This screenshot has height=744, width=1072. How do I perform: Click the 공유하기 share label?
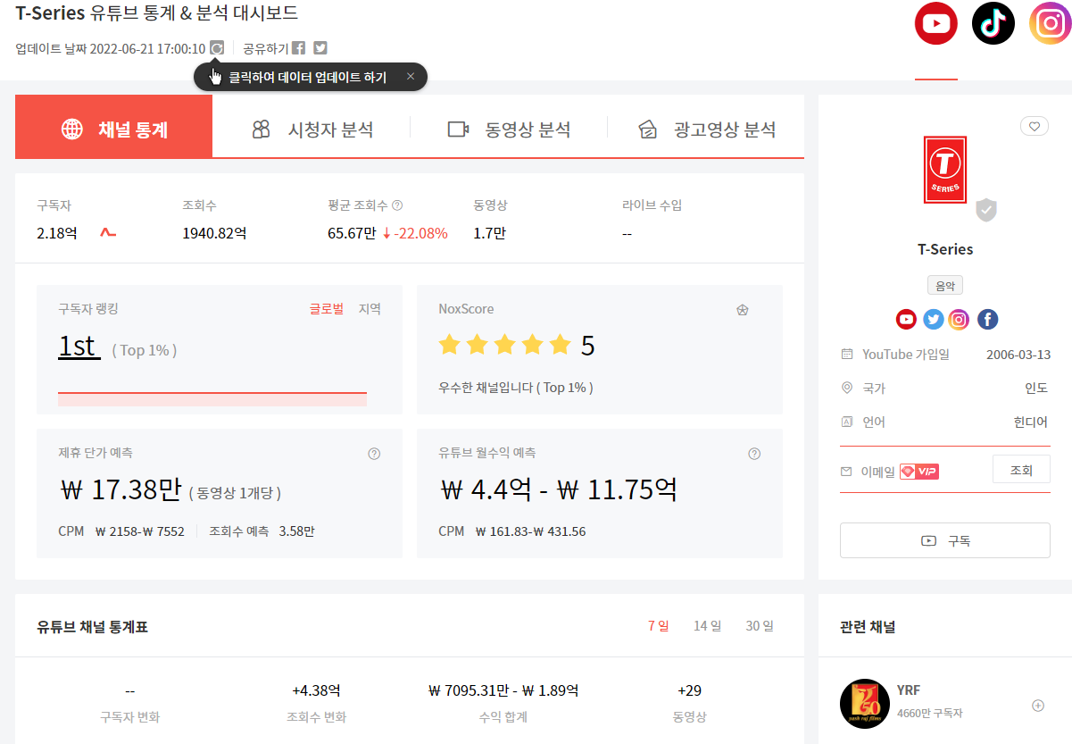point(266,48)
